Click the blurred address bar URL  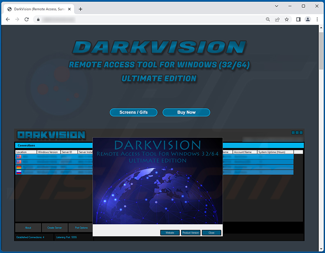click(x=59, y=19)
